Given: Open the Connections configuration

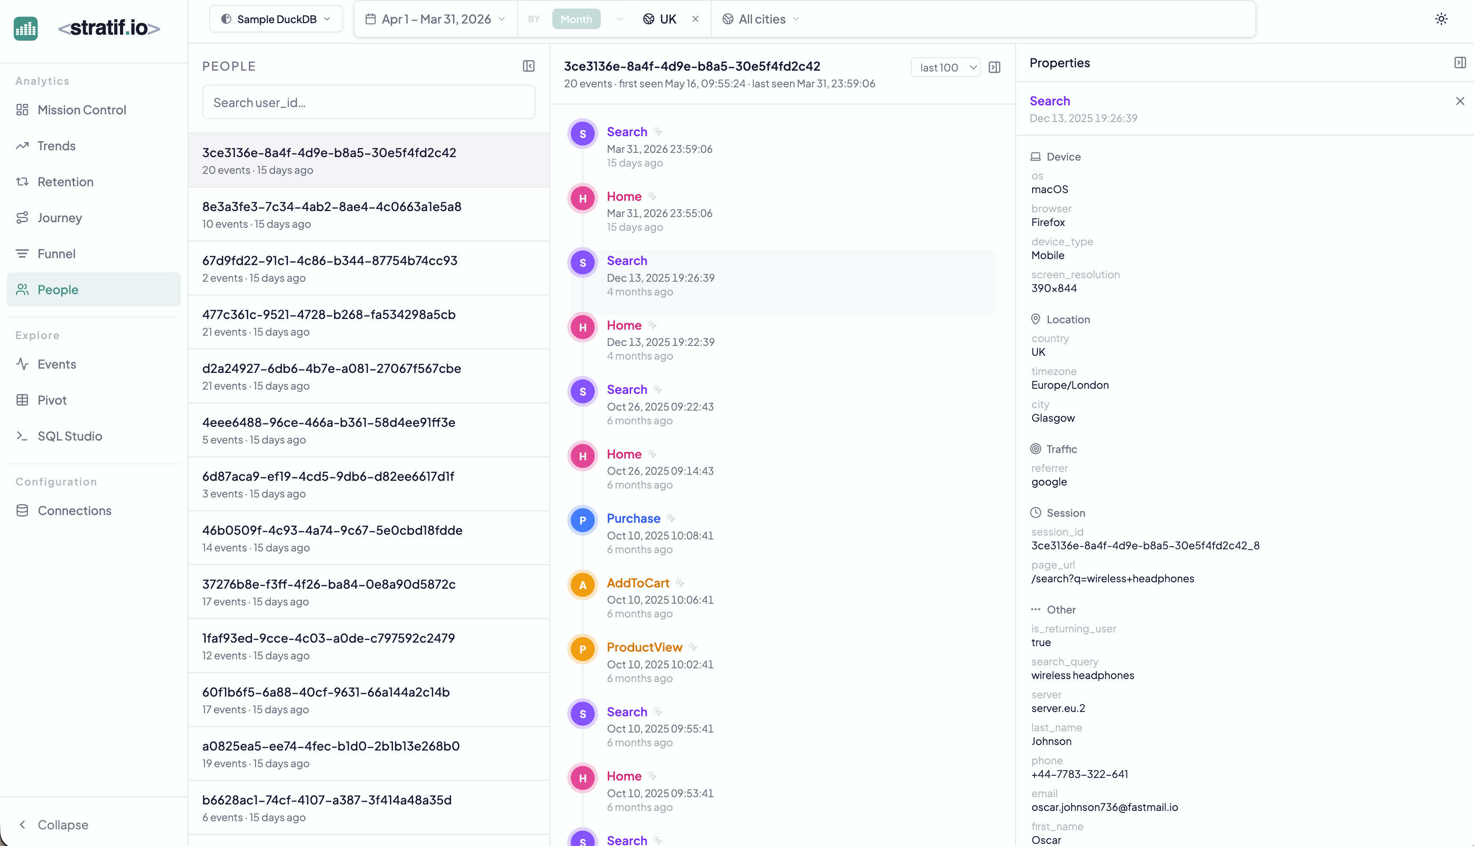Looking at the screenshot, I should [x=93, y=511].
